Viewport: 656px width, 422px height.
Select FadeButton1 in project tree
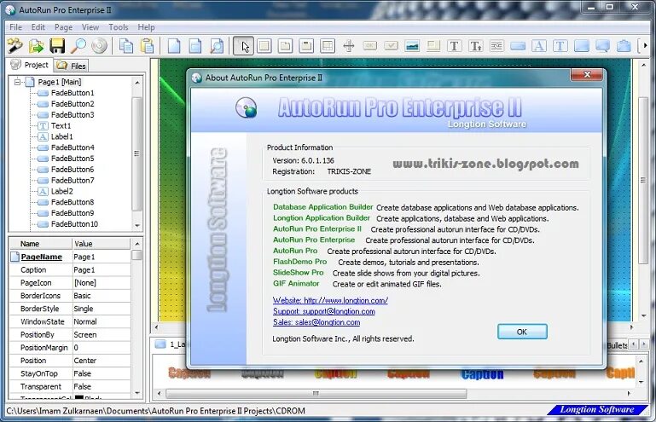(x=73, y=93)
